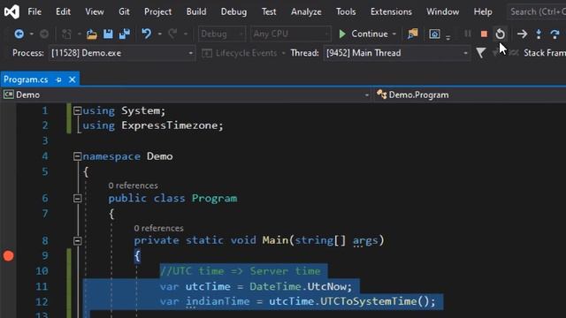Open the Extensions menu
Viewport: 566px width, 318px height.
(x=391, y=11)
